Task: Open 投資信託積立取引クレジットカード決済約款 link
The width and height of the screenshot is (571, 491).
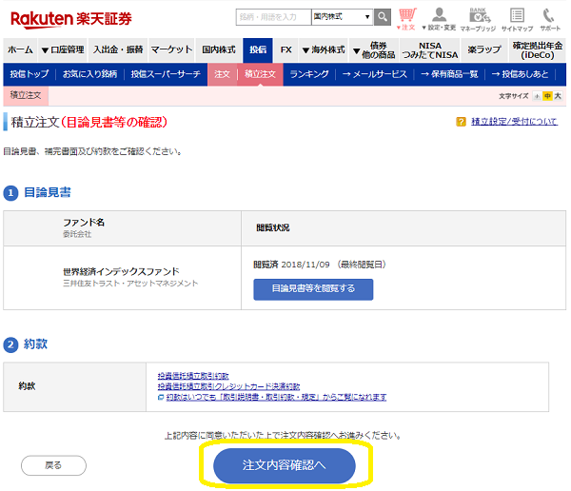Action: 228,386
